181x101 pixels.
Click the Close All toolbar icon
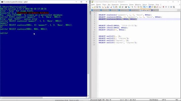[x=105, y=7]
